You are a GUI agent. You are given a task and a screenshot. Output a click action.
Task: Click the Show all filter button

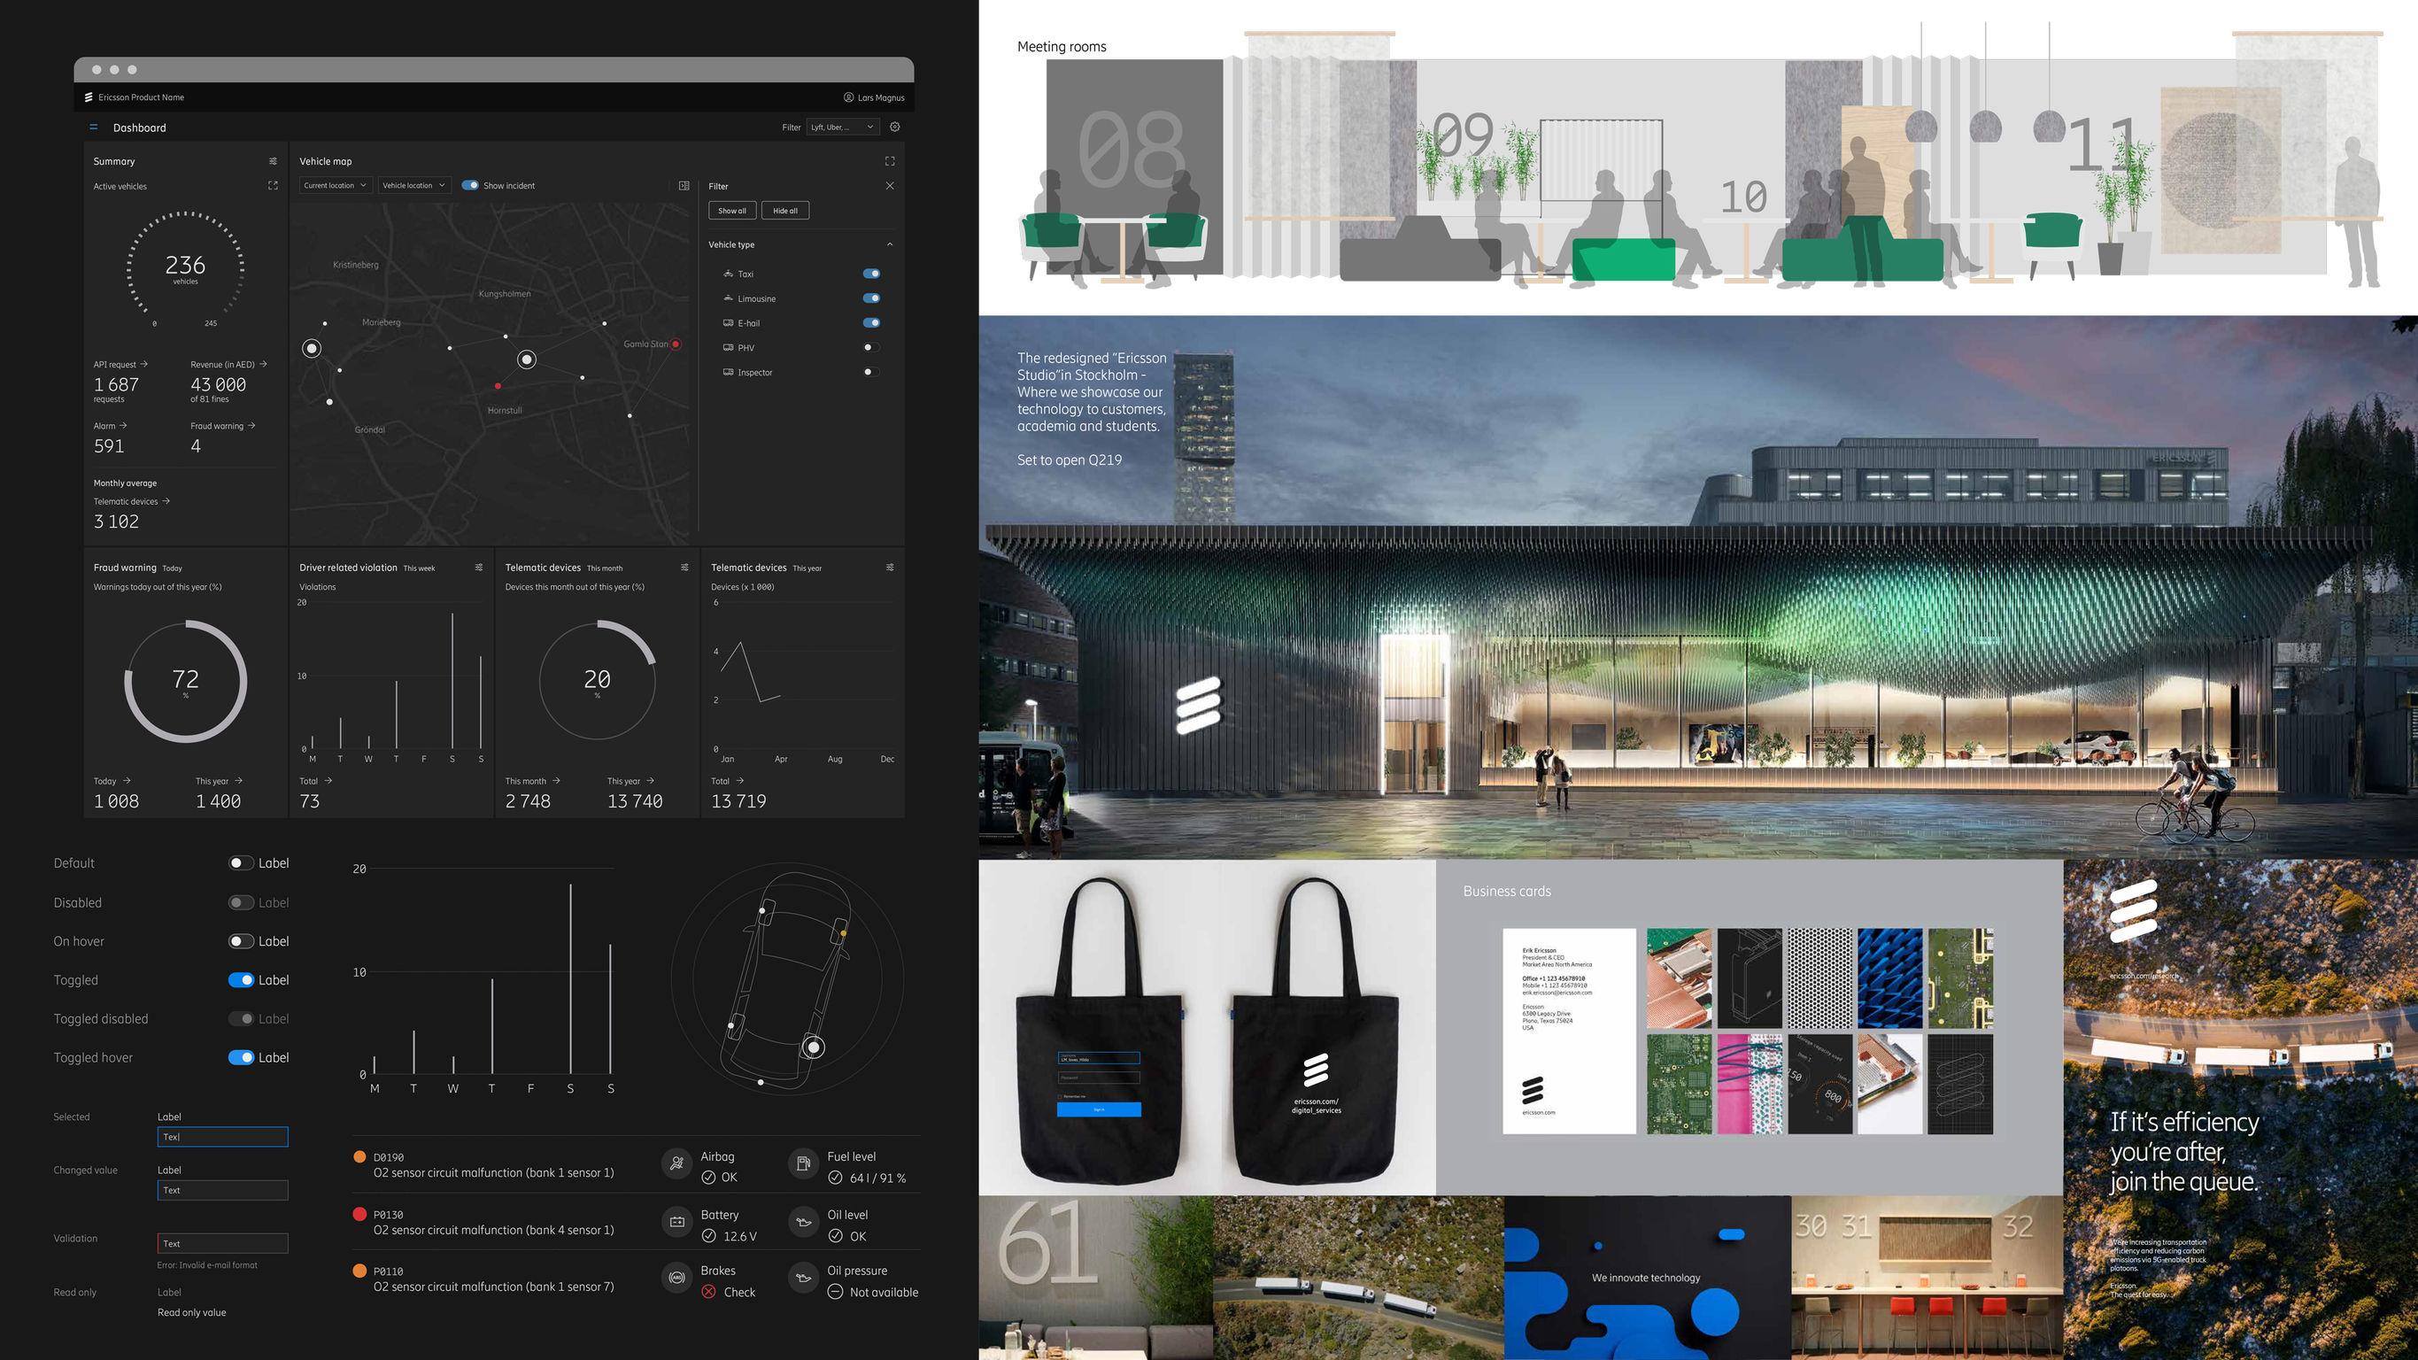pyautogui.click(x=732, y=210)
